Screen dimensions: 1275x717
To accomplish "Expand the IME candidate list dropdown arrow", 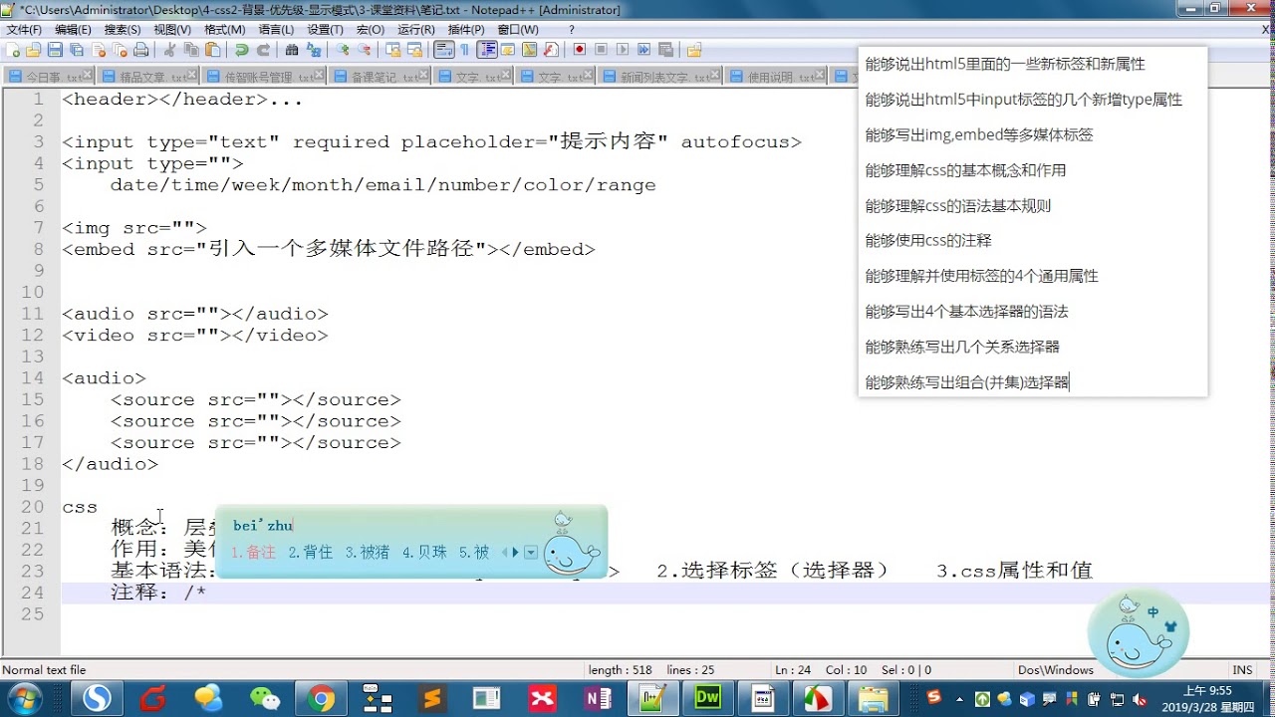I will point(530,552).
